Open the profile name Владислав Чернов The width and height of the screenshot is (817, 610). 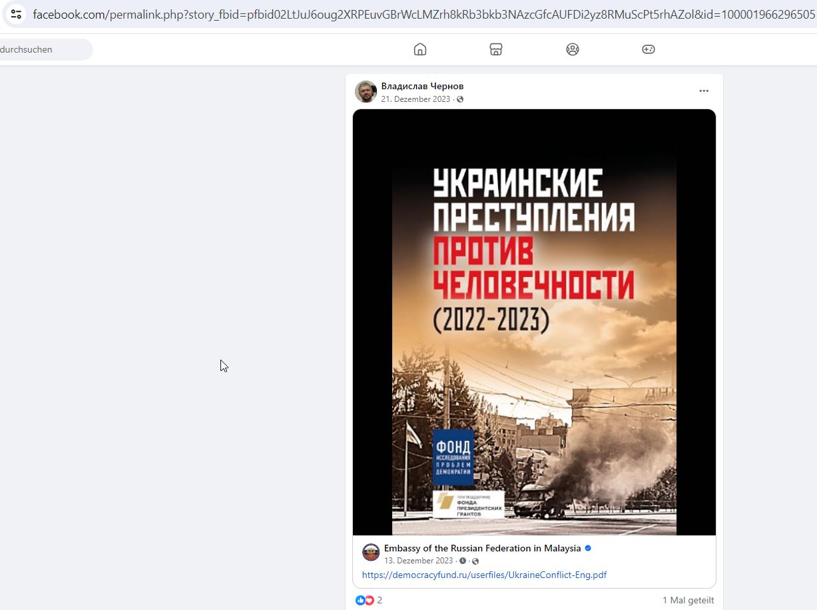pos(422,87)
